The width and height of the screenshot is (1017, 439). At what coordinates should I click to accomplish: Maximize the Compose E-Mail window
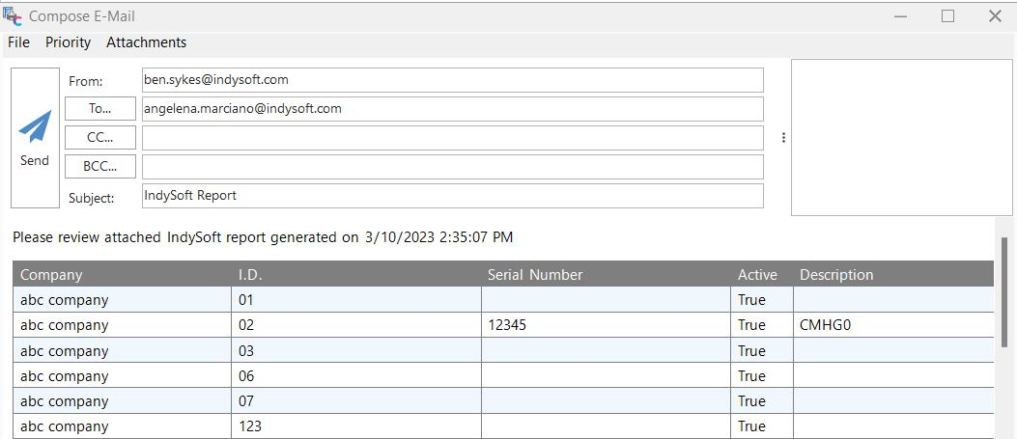click(x=947, y=16)
